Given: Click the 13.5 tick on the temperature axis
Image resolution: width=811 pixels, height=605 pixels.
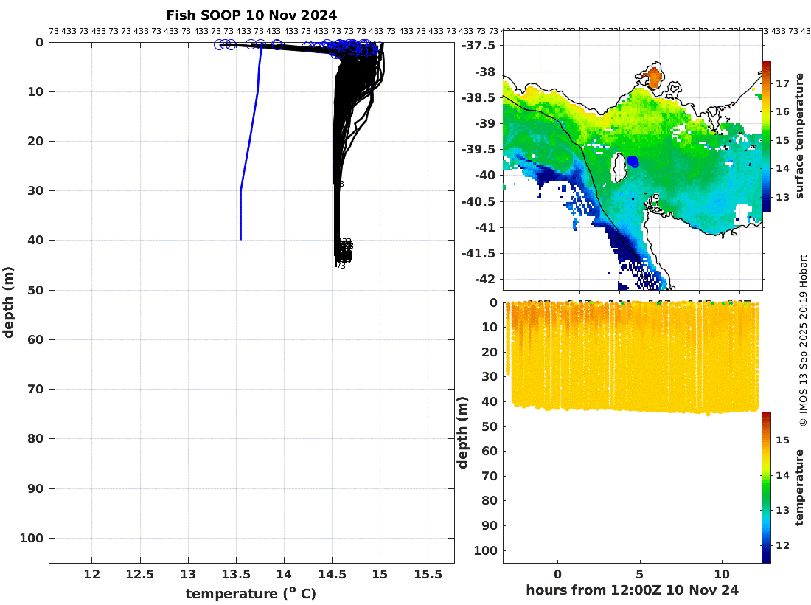Looking at the screenshot, I should pyautogui.click(x=237, y=575).
